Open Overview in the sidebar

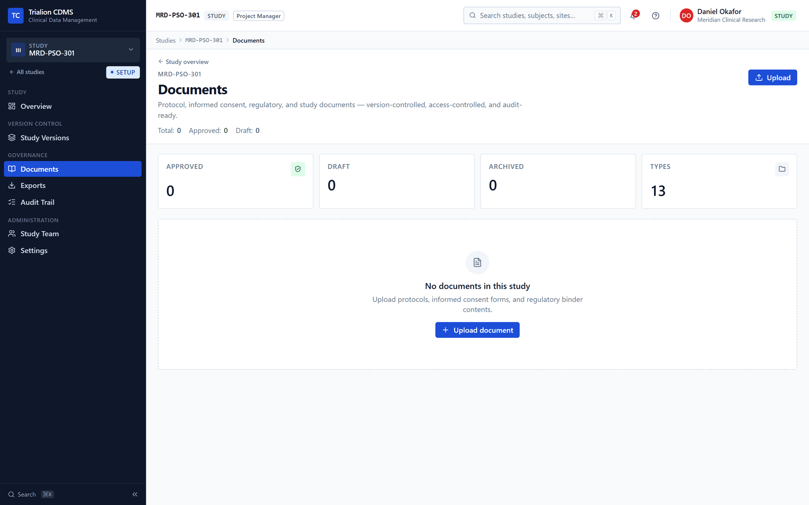72,106
